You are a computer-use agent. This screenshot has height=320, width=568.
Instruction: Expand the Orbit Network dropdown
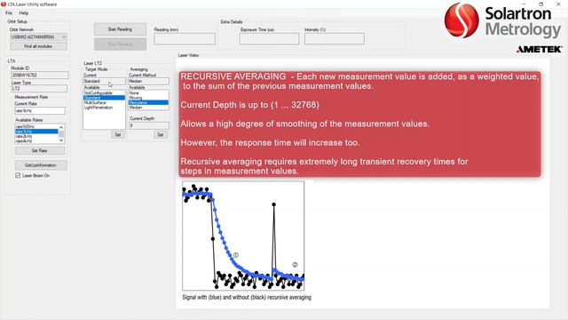pyautogui.click(x=64, y=37)
